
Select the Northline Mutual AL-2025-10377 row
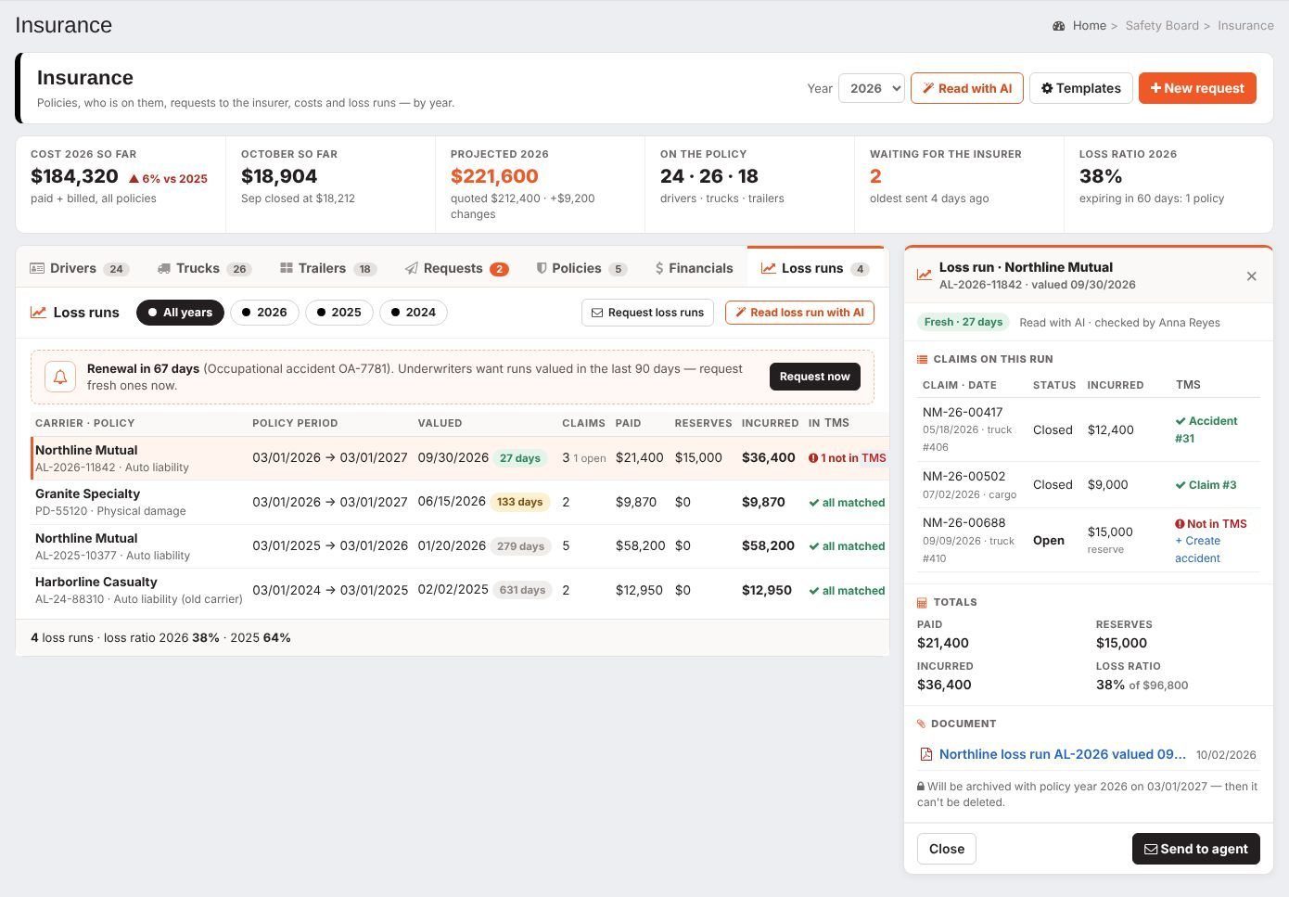pos(460,546)
